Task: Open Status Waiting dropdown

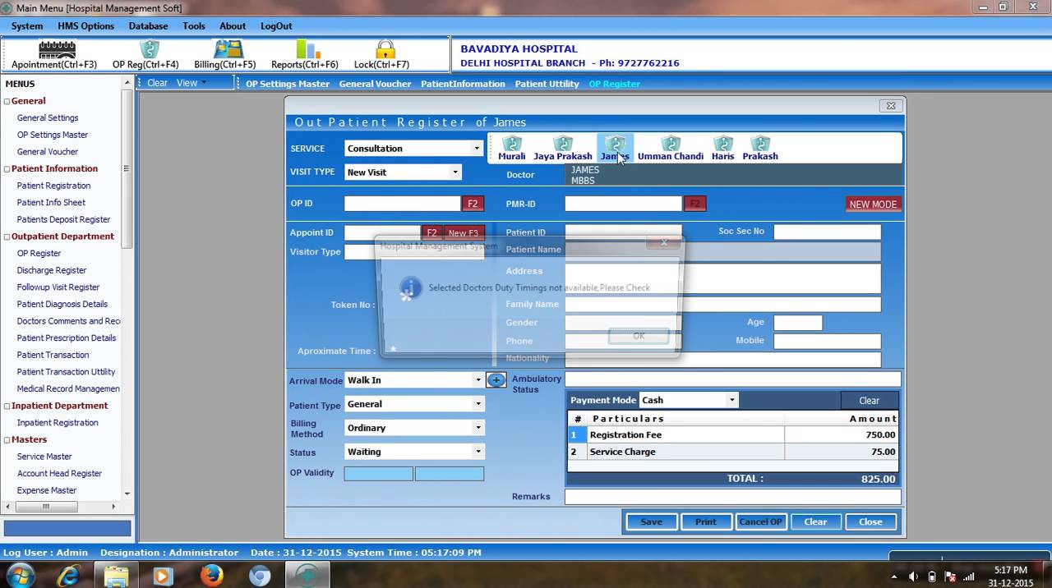Action: click(478, 452)
